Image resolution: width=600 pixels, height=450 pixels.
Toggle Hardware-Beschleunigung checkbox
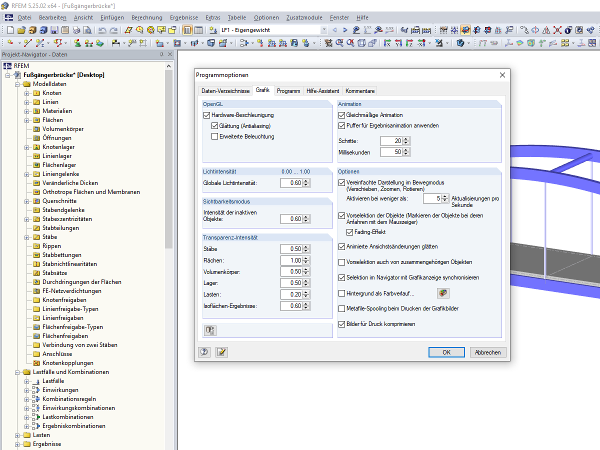pyautogui.click(x=207, y=115)
